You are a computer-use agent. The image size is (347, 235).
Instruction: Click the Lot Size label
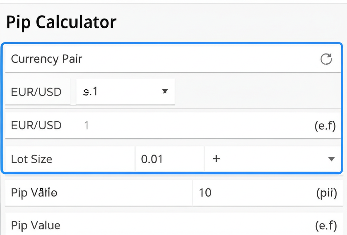click(32, 159)
